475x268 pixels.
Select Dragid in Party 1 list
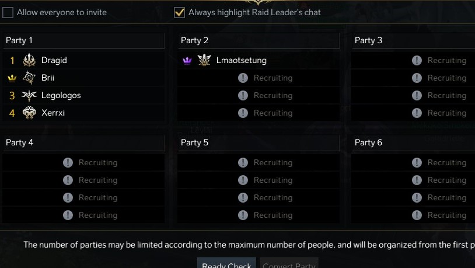[54, 60]
